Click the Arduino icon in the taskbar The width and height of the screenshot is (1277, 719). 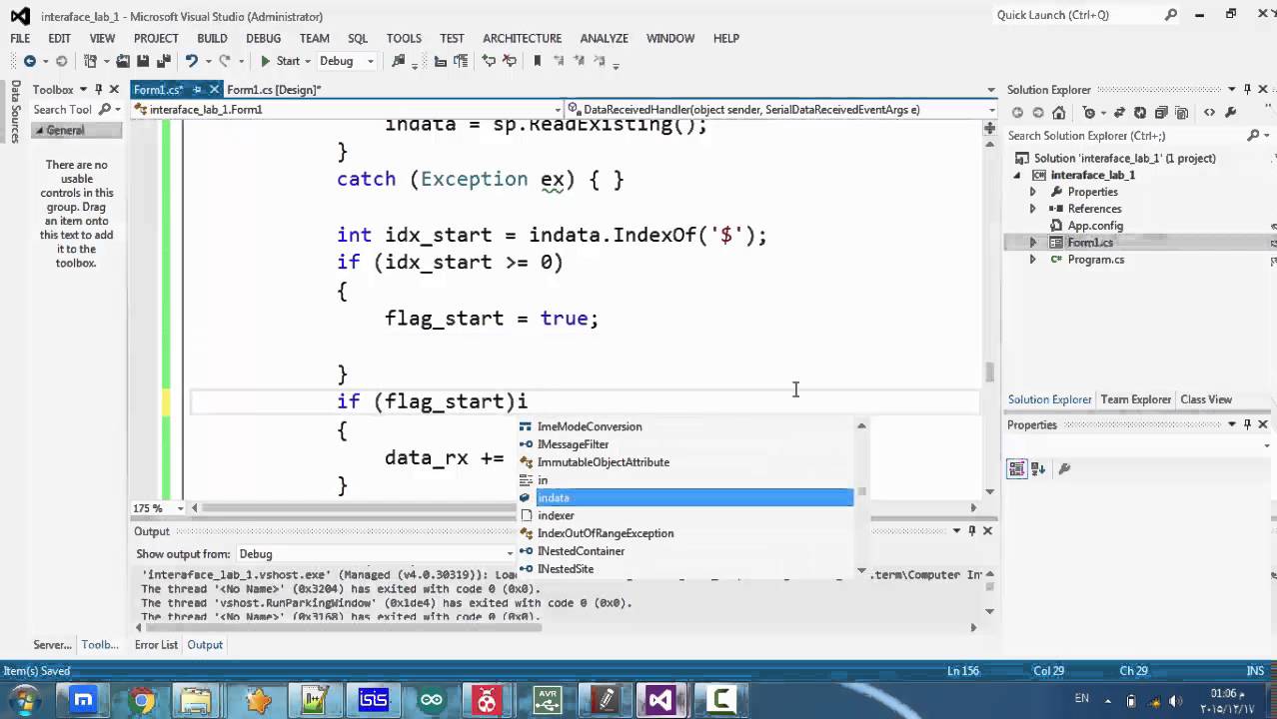pyautogui.click(x=432, y=700)
